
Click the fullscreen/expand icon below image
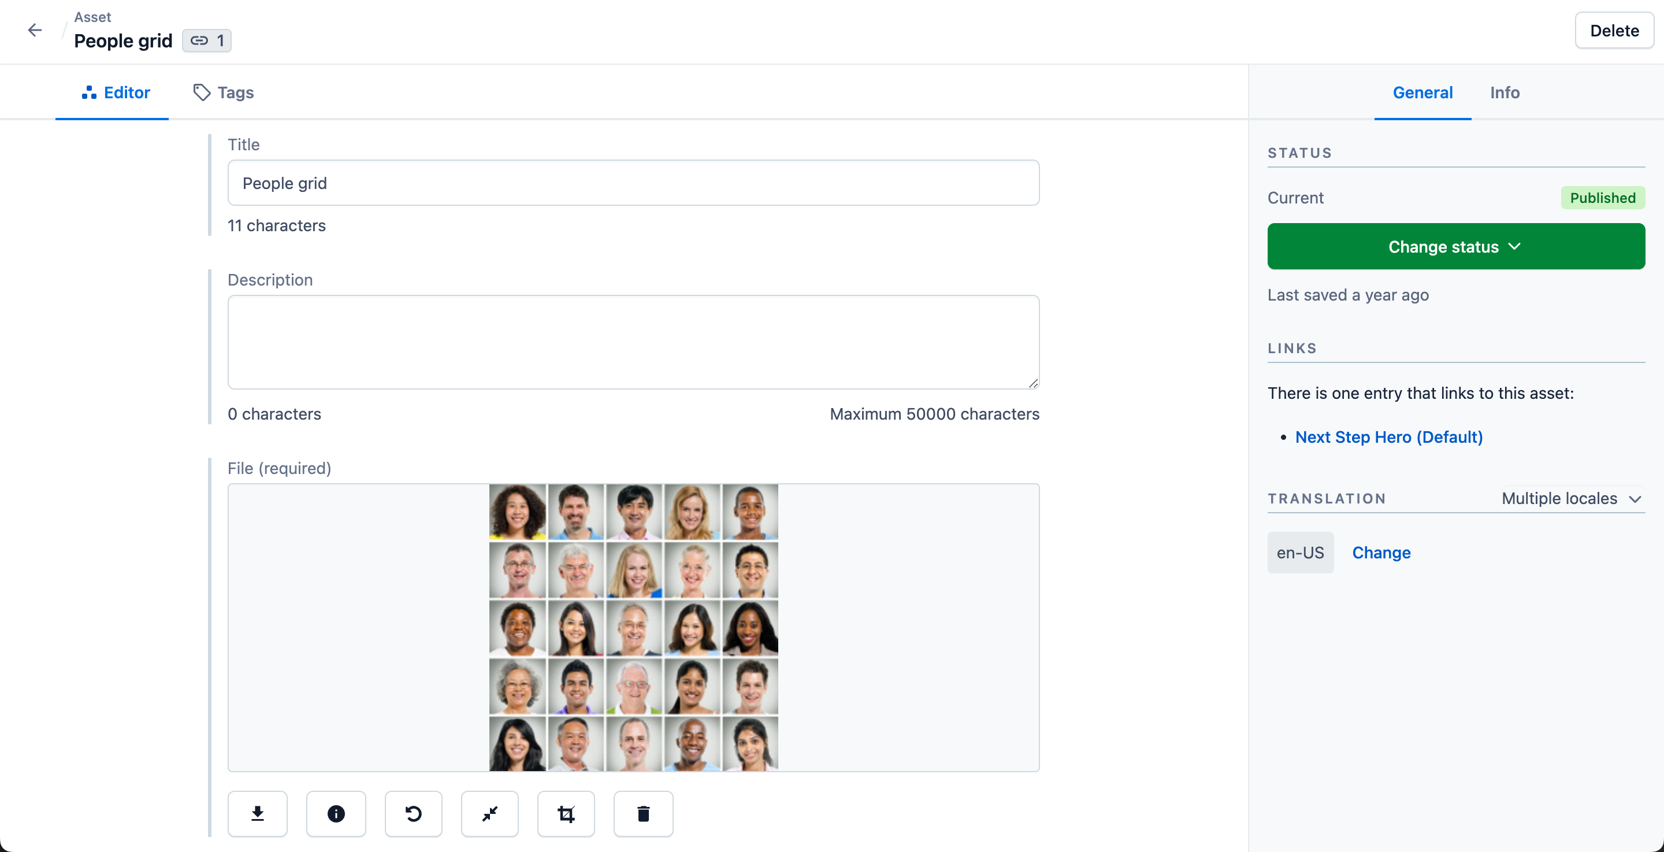489,814
